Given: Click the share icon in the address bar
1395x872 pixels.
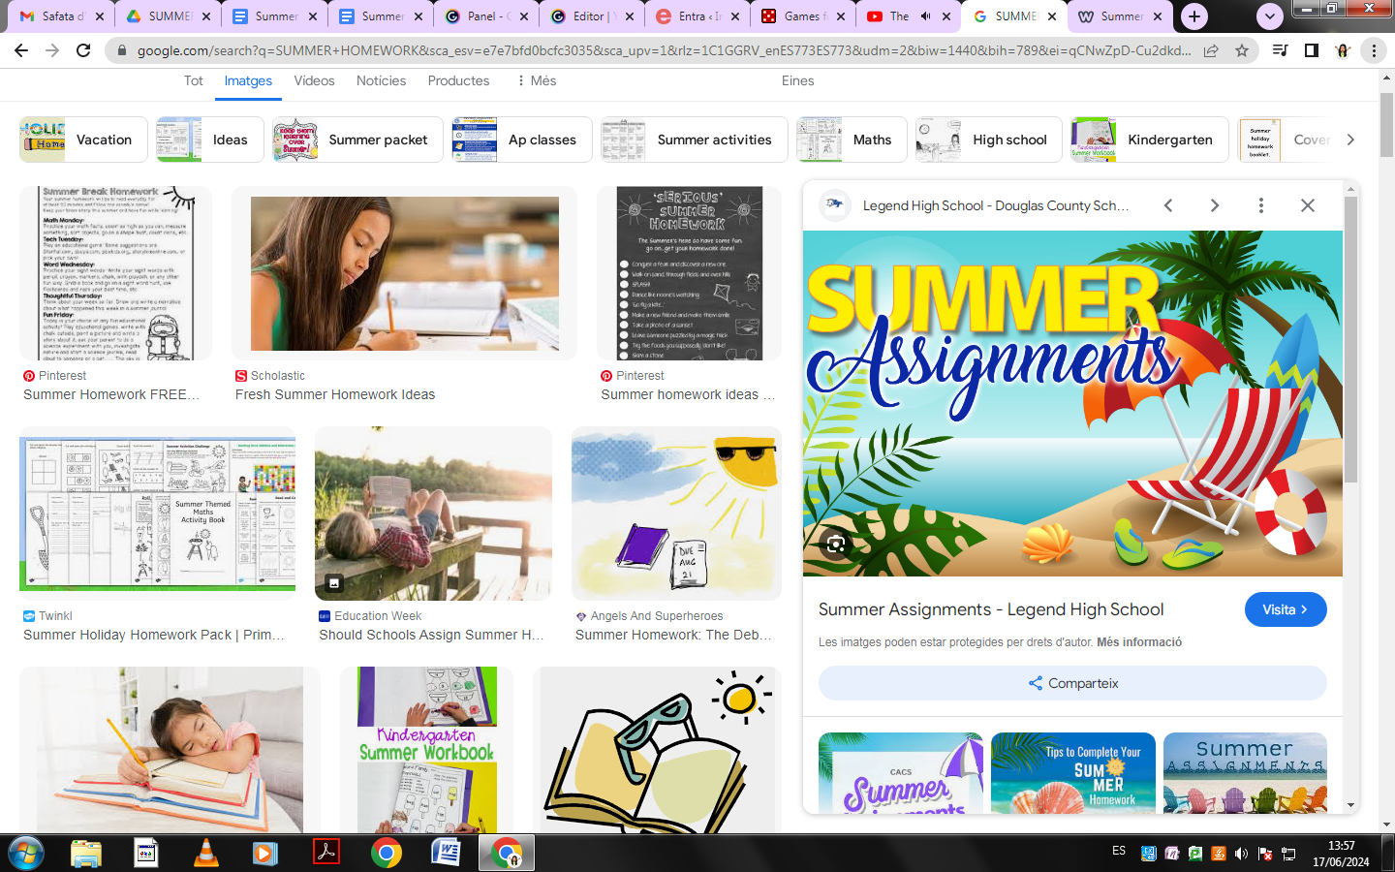Looking at the screenshot, I should tap(1211, 50).
